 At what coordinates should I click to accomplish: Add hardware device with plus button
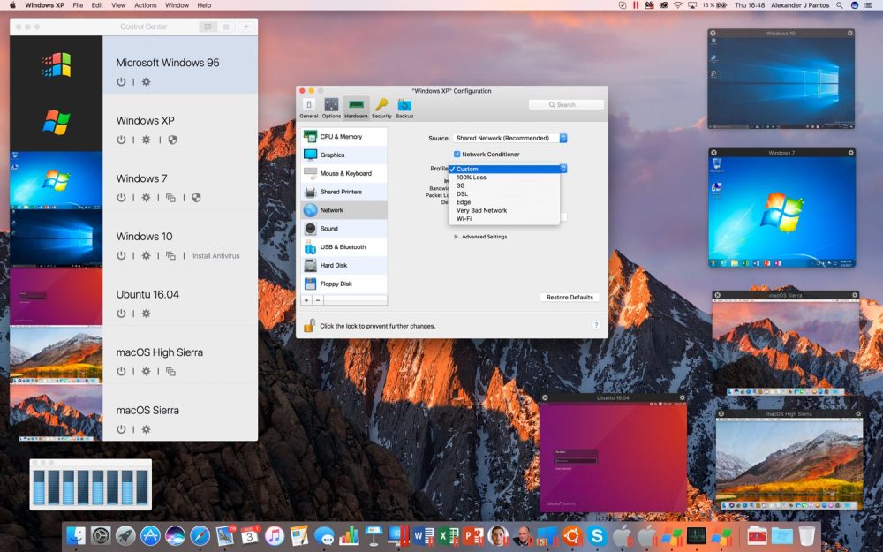[x=306, y=300]
